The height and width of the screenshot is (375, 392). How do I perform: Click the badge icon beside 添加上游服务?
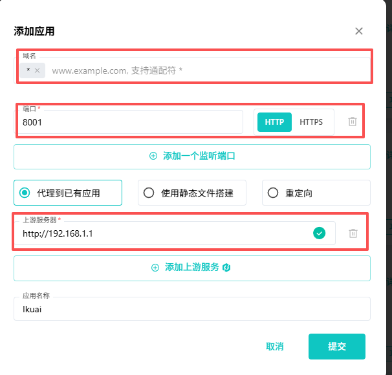click(227, 268)
